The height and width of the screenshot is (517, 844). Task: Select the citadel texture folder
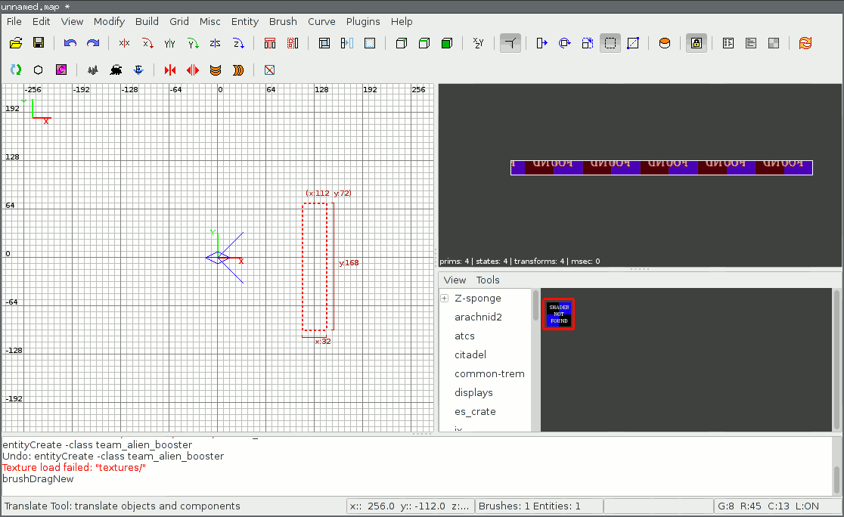pyautogui.click(x=470, y=354)
